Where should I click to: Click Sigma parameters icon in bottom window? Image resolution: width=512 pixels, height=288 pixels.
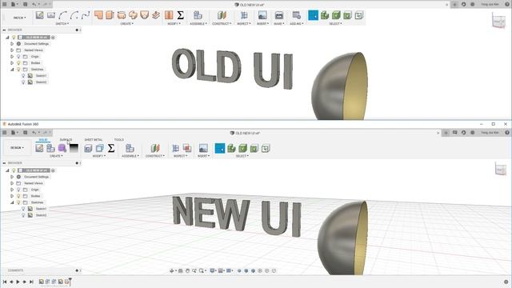111,148
